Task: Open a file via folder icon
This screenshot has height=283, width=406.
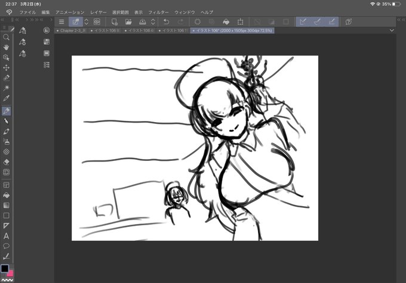Action: click(x=128, y=21)
